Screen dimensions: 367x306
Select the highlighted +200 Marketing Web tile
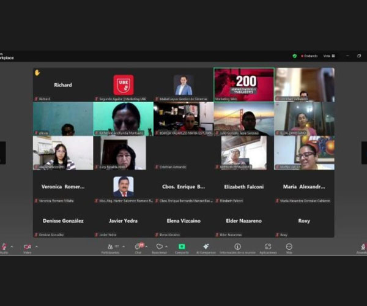click(x=244, y=84)
